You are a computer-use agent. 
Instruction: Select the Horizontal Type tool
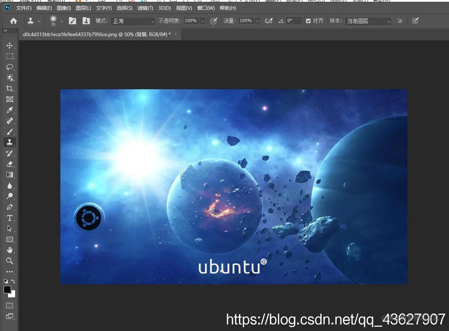10,218
